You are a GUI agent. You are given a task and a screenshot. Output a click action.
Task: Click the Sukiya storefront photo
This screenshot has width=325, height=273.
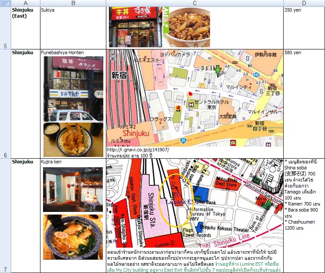click(x=136, y=27)
